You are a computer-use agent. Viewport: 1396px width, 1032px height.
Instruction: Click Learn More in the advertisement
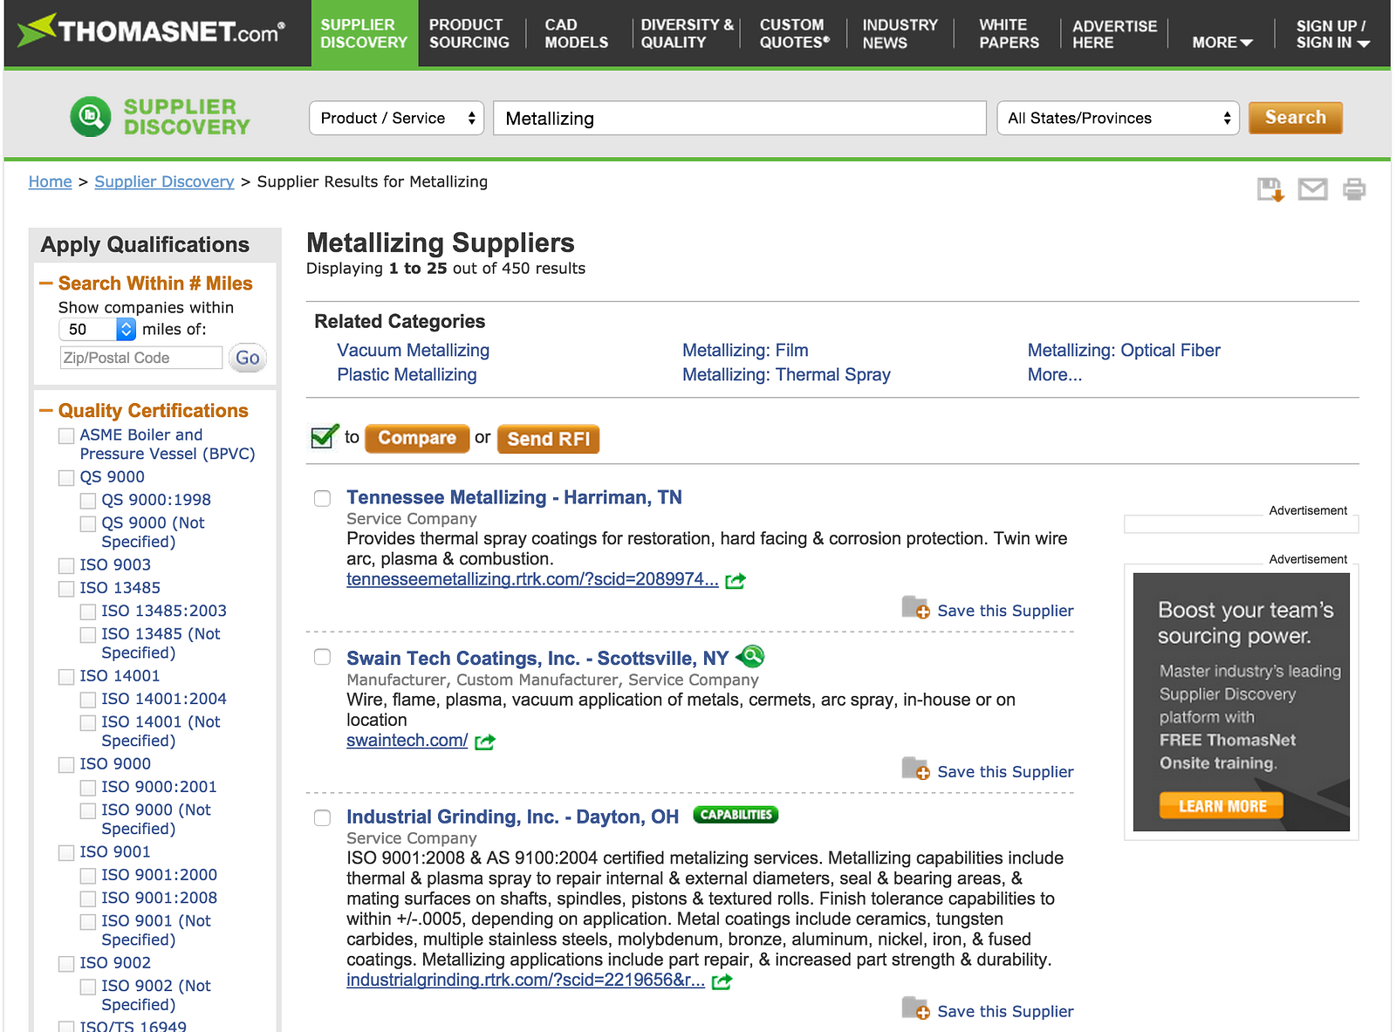point(1221,806)
